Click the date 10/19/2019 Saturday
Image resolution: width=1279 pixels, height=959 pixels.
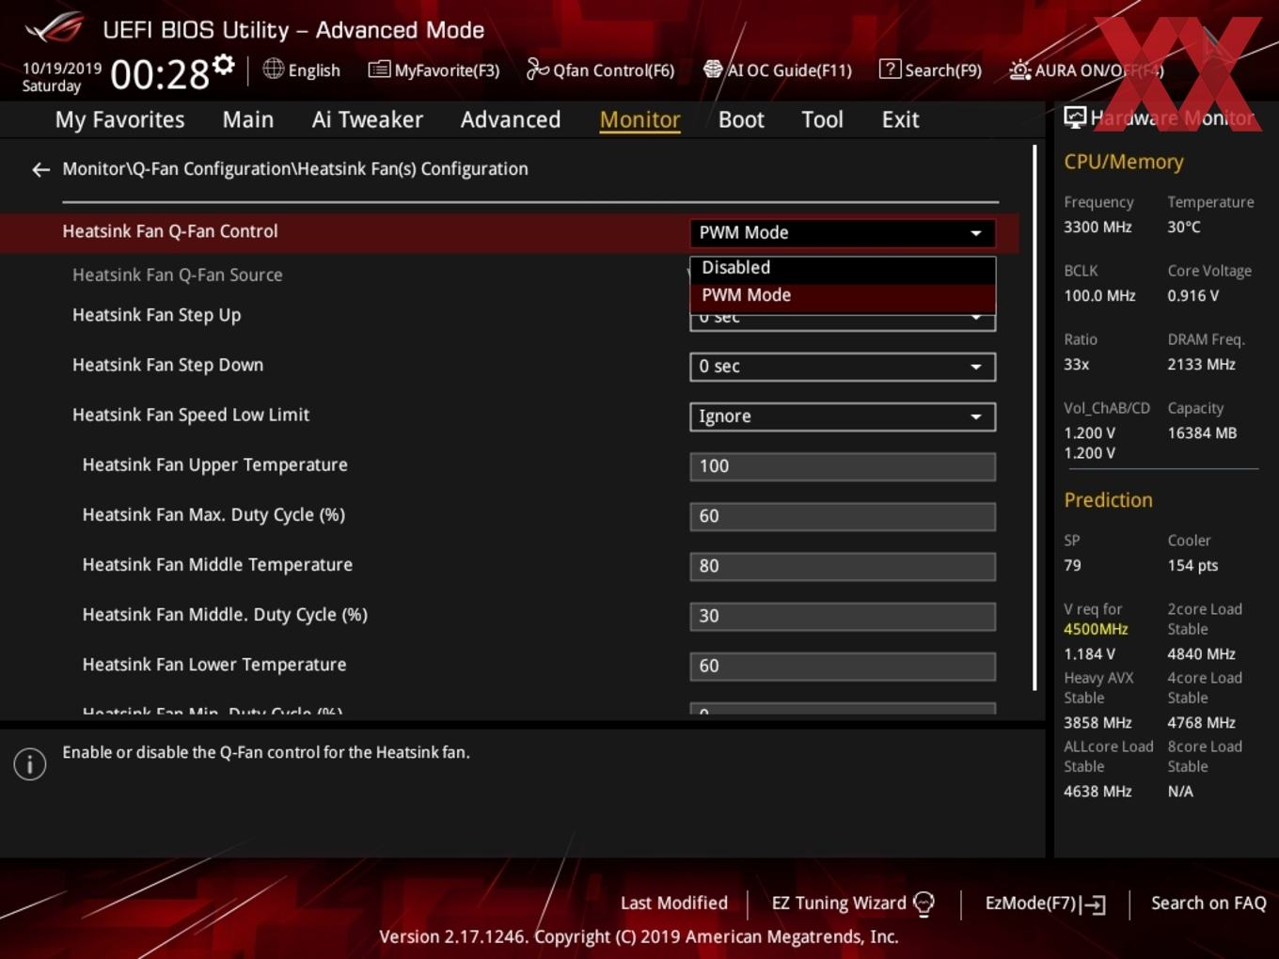pos(61,77)
